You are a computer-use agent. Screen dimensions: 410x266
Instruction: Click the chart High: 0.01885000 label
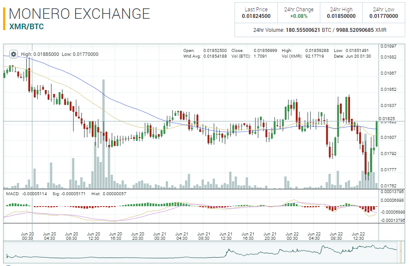[x=40, y=54]
